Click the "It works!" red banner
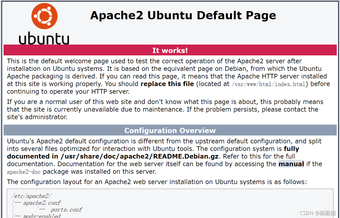The height and width of the screenshot is (218, 340). (170, 50)
